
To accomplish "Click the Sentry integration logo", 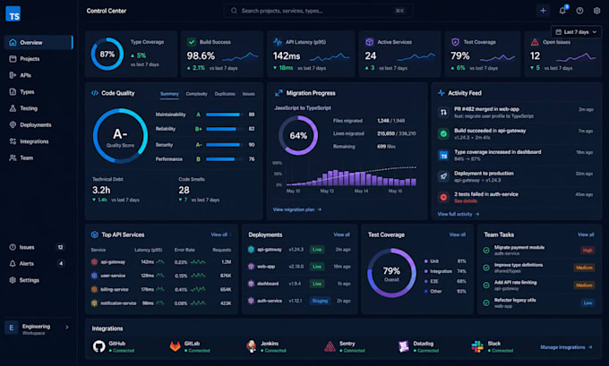I will [330, 346].
